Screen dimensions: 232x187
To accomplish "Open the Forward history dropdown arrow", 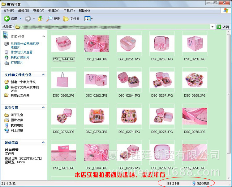I will coord(34,18).
